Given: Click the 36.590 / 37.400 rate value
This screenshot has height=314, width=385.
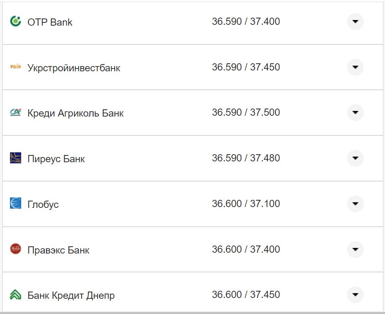Looking at the screenshot, I should (x=246, y=22).
